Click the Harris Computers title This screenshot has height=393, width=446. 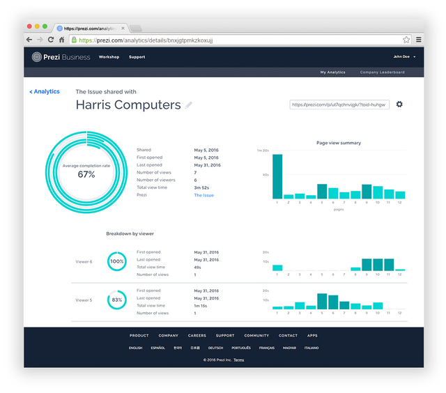[128, 105]
